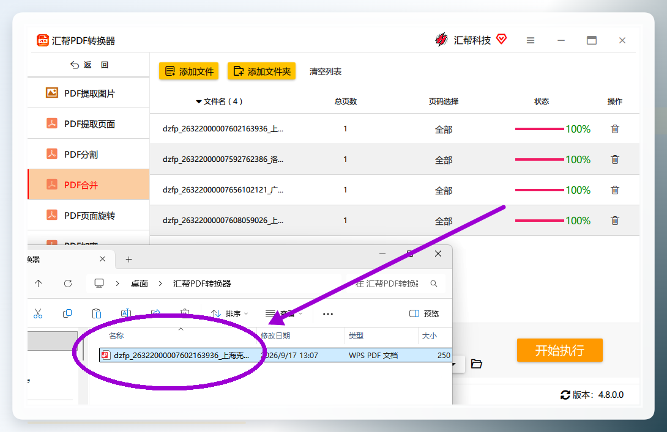Click the This PC monitor icon in address bar
Viewport: 667px width, 432px height.
pyautogui.click(x=99, y=284)
